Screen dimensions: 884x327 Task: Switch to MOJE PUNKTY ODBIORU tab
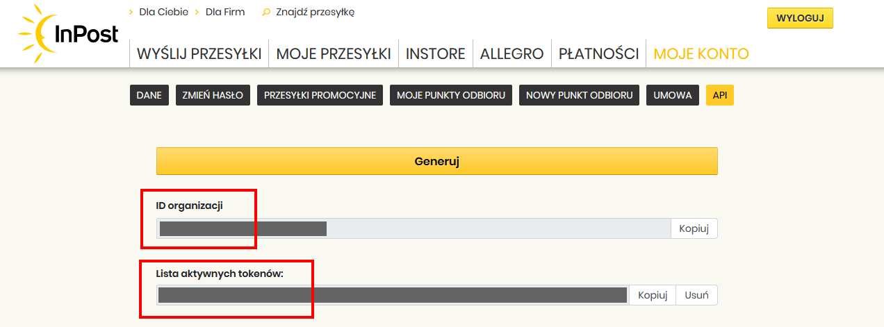(451, 96)
